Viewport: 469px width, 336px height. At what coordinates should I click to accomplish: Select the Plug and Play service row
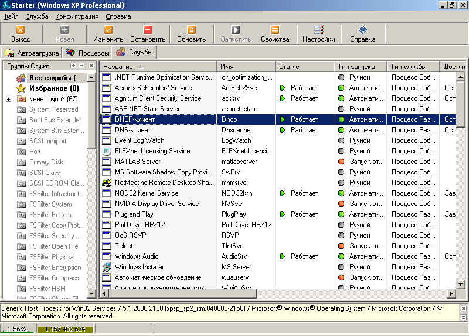tap(277, 214)
